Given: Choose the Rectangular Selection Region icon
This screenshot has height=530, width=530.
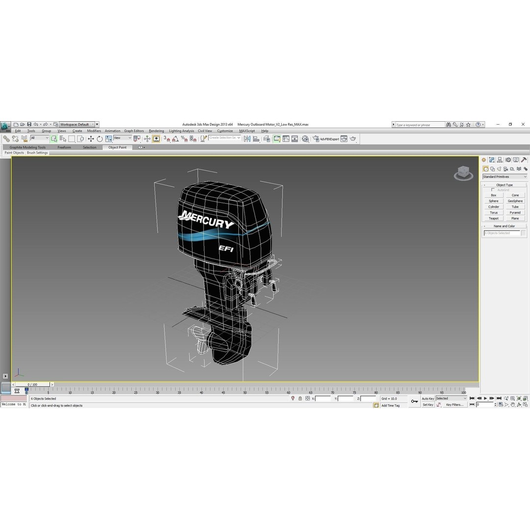Looking at the screenshot, I should (x=72, y=138).
